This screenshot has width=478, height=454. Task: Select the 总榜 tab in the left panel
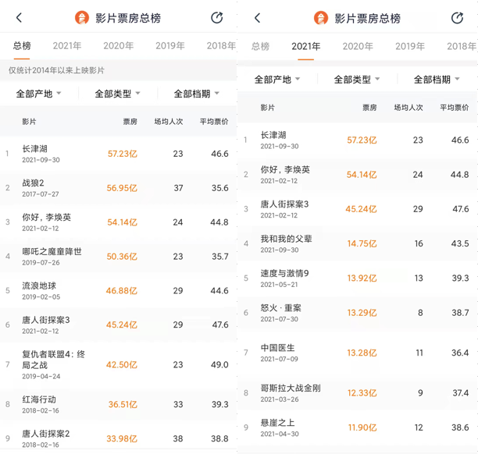click(x=22, y=46)
